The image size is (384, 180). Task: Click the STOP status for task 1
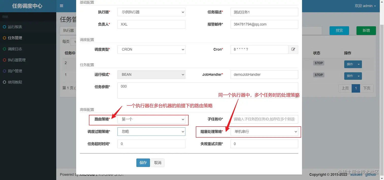[319, 75]
